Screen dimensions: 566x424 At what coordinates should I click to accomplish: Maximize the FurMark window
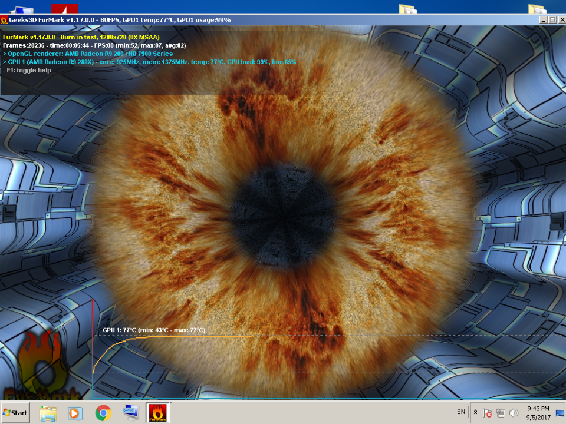(552, 20)
